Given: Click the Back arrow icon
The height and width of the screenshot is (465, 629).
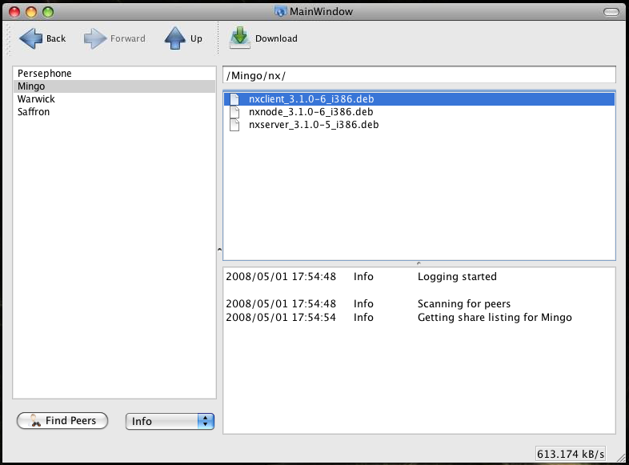Looking at the screenshot, I should tap(30, 38).
